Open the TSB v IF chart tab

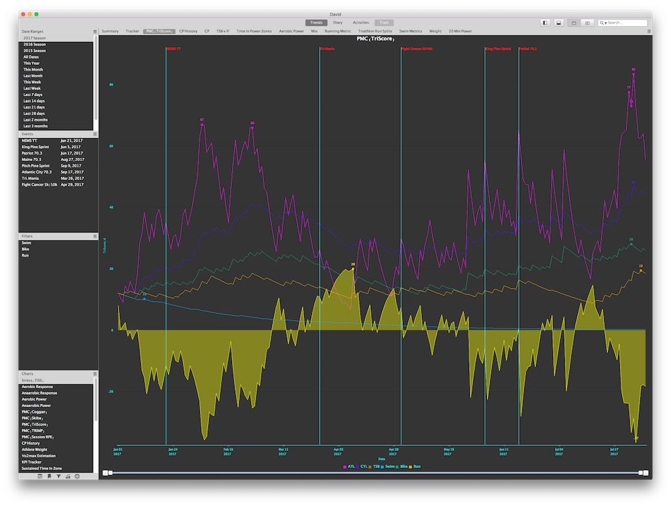223,31
